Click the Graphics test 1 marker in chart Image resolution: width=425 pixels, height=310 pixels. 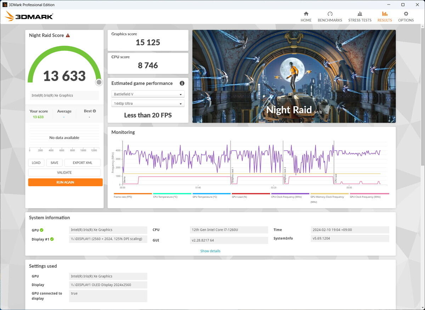pos(232,175)
